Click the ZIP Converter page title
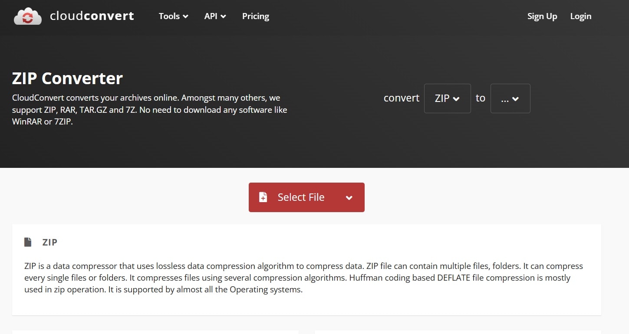 coord(67,79)
